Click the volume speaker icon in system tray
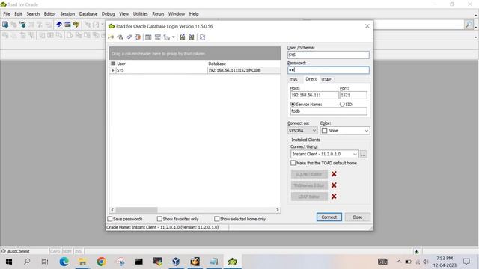Screen dimensions: 479x269 (426, 262)
